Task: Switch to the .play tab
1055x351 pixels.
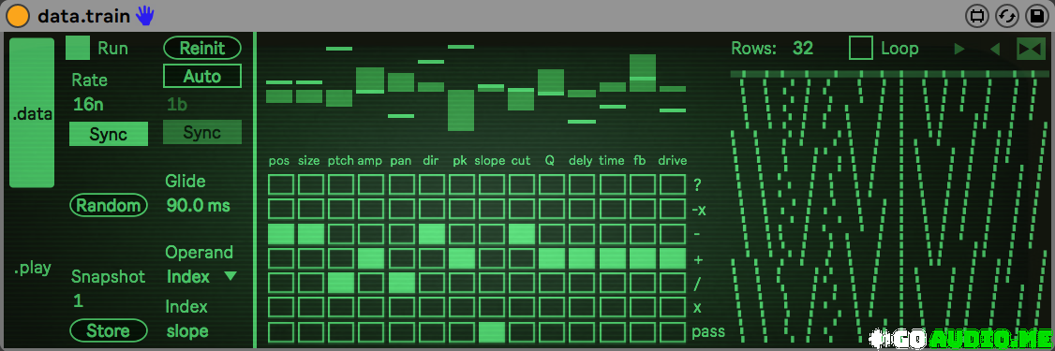Action: tap(32, 269)
